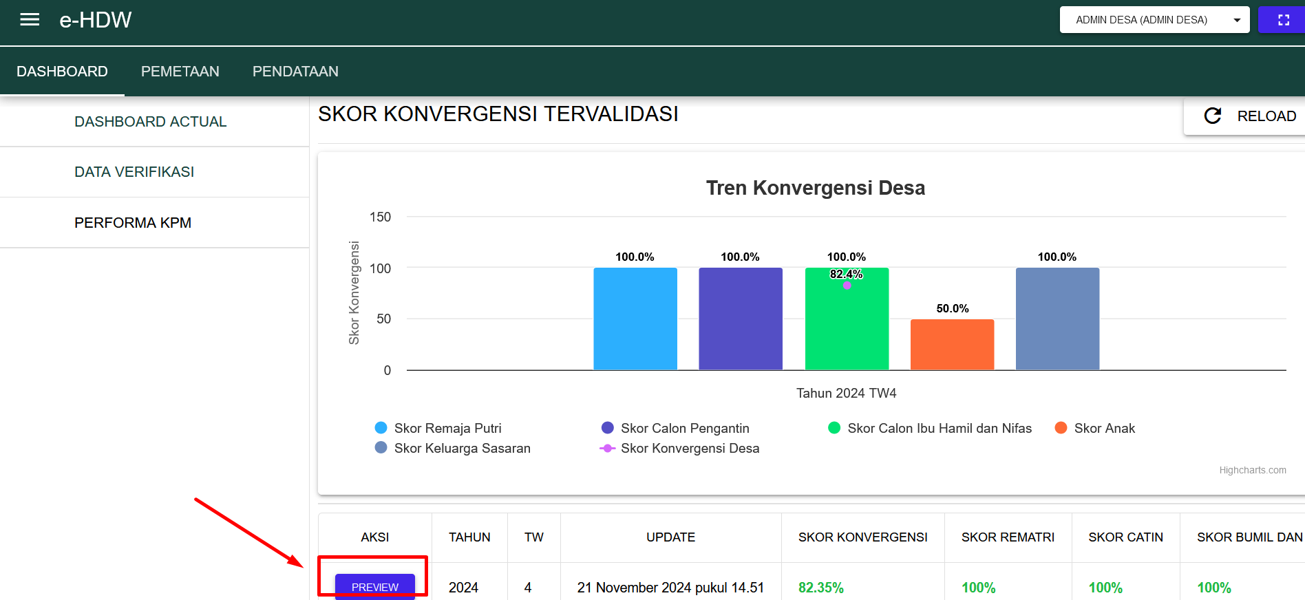Switch to the PENDATAAN tab
The image size is (1305, 600).
pyautogui.click(x=295, y=72)
